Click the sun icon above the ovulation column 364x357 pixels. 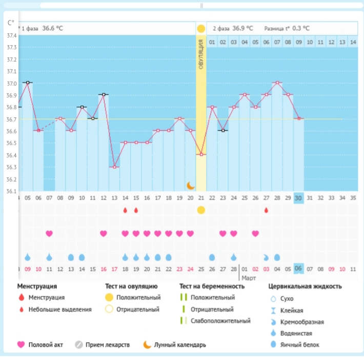click(201, 28)
